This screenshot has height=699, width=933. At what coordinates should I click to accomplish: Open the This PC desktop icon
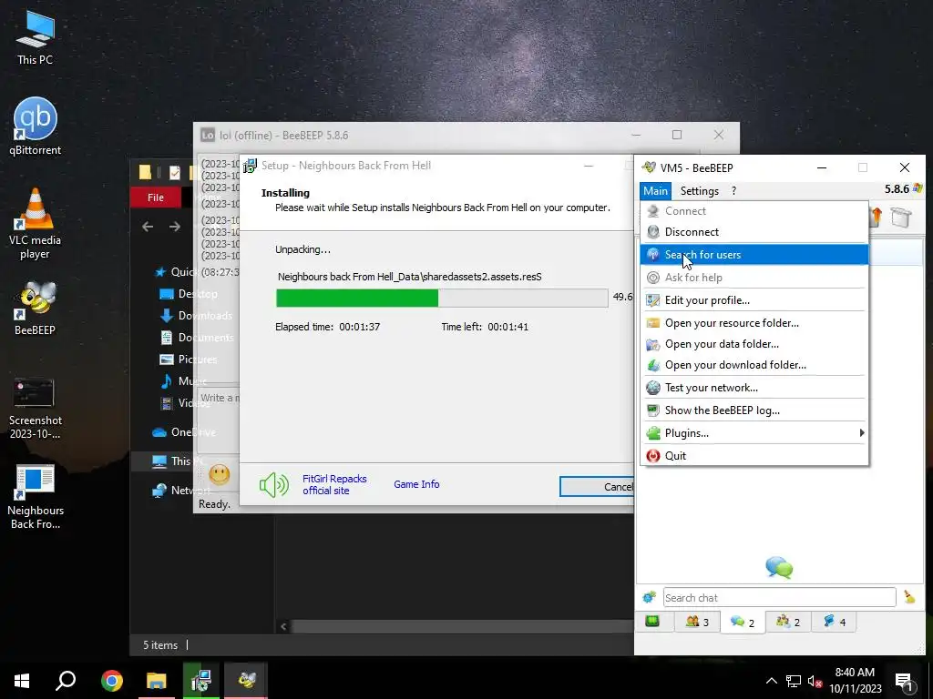(36, 37)
